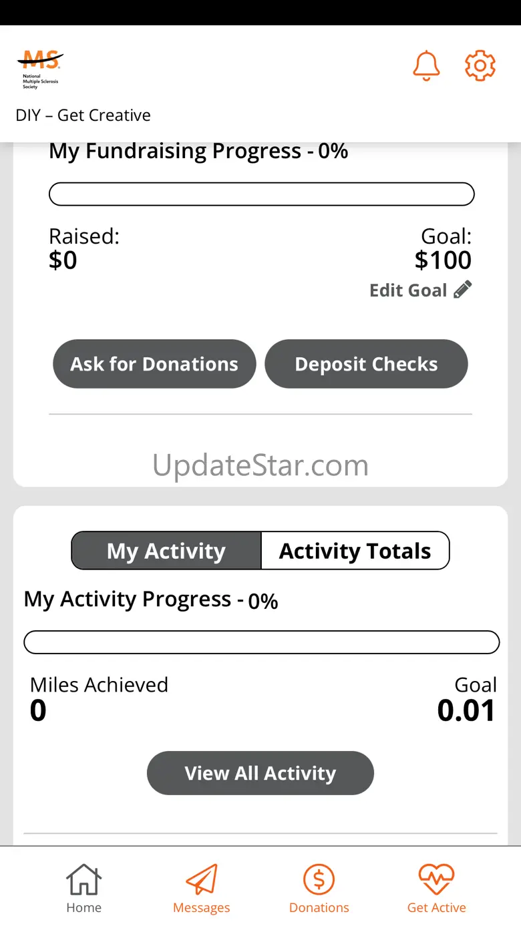The height and width of the screenshot is (926, 521).
Task: Switch to the My Activity segment
Action: point(166,551)
